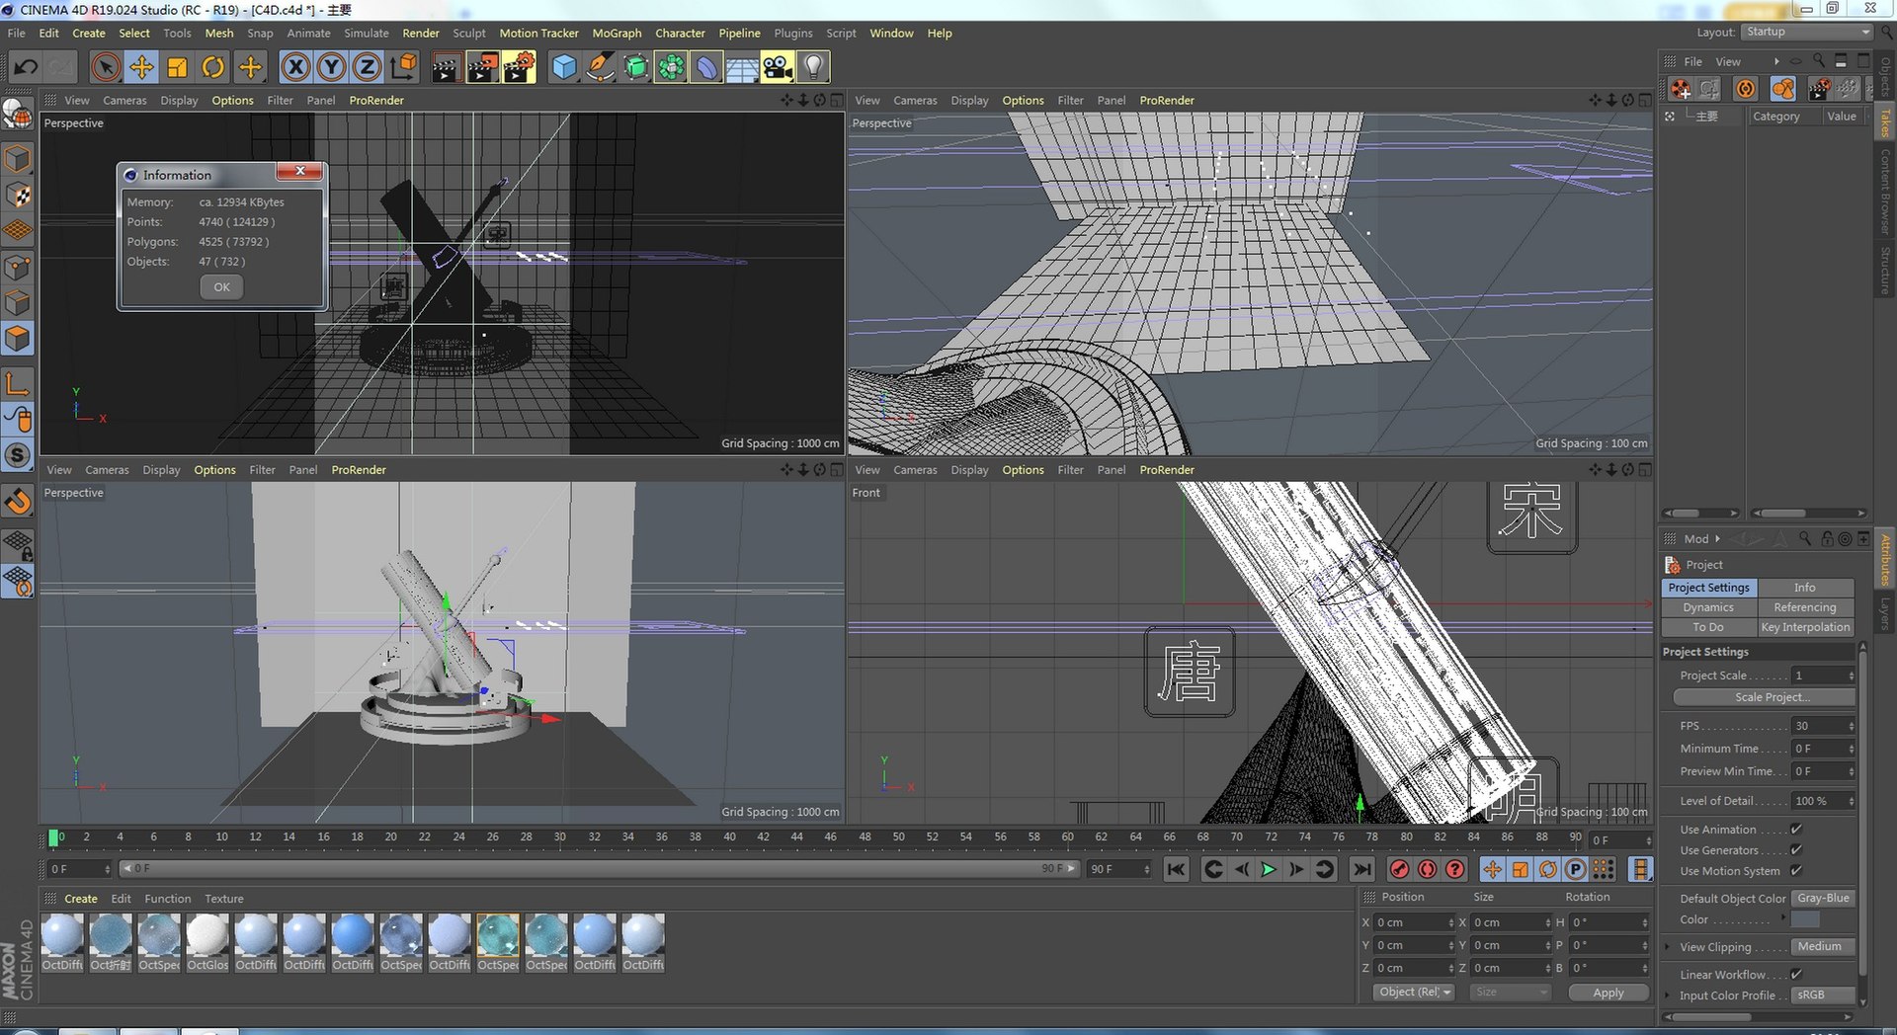Click the Texture mode checkerboard icon
The width and height of the screenshot is (1897, 1035).
[x=18, y=195]
